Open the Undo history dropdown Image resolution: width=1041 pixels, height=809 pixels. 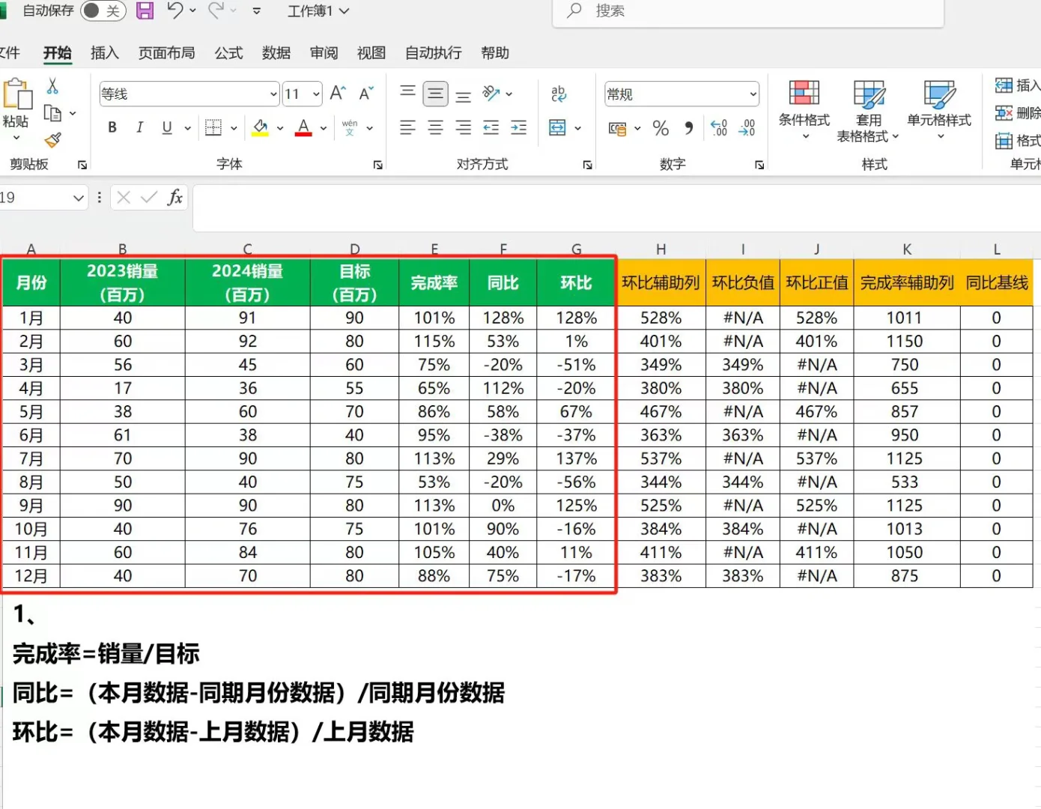point(193,10)
